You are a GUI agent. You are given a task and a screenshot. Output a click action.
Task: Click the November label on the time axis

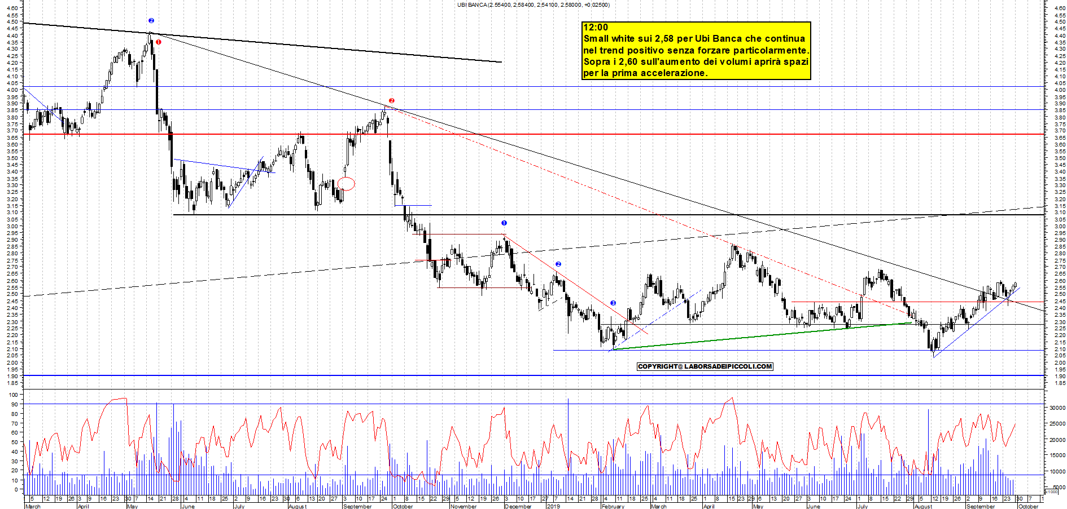(x=463, y=506)
